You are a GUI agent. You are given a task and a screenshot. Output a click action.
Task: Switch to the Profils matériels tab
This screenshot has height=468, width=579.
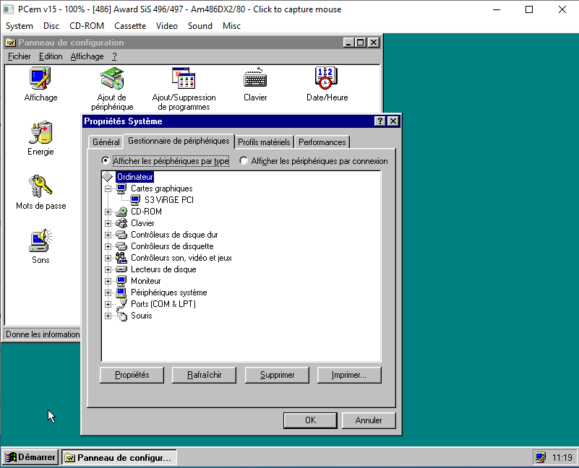pos(264,142)
